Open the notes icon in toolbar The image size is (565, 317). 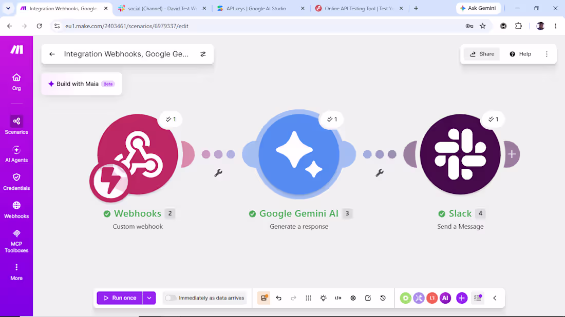click(x=368, y=298)
